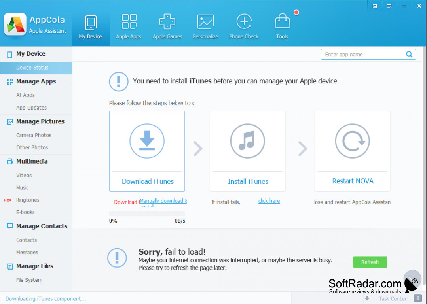This screenshot has height=304, width=427.
Task: Open File System in sidebar
Action: click(x=29, y=280)
